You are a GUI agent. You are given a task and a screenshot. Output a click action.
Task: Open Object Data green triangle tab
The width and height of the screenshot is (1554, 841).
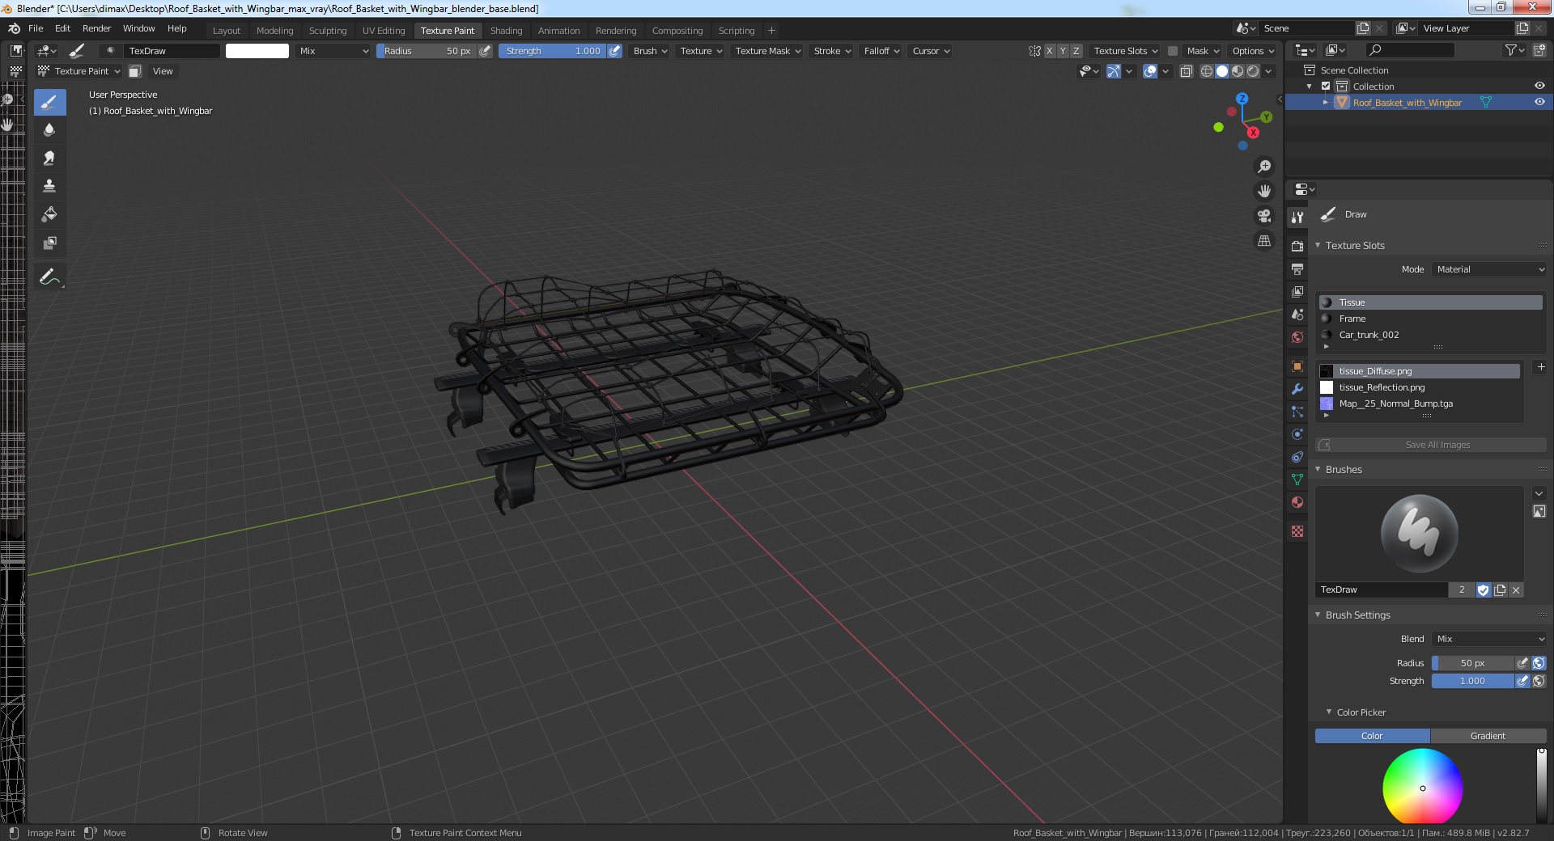coord(1297,479)
